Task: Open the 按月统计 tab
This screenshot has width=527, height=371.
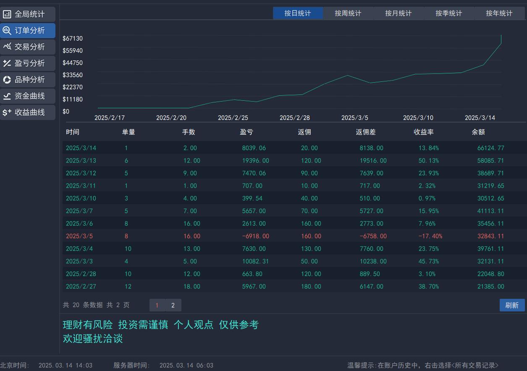Action: tap(398, 13)
